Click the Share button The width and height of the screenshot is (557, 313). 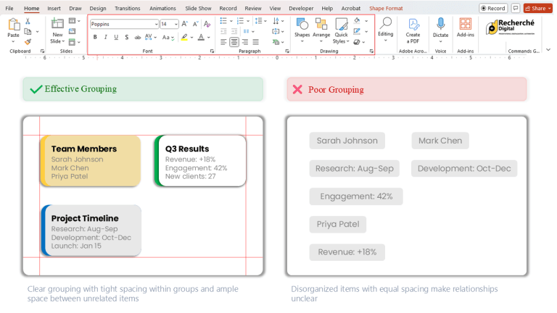538,8
